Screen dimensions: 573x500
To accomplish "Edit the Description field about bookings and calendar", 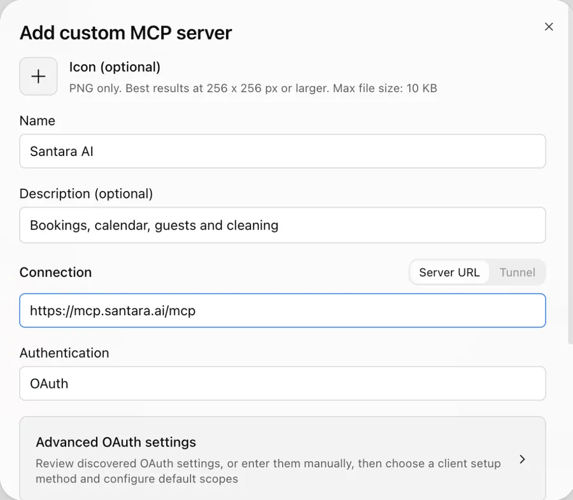I will (x=283, y=225).
